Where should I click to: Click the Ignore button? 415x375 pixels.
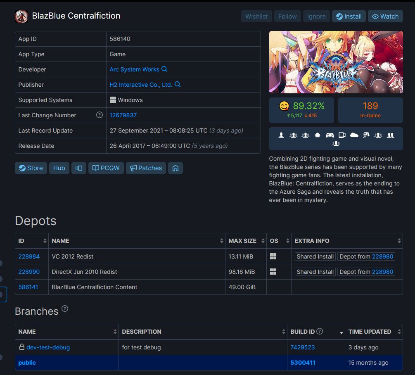pyautogui.click(x=317, y=17)
